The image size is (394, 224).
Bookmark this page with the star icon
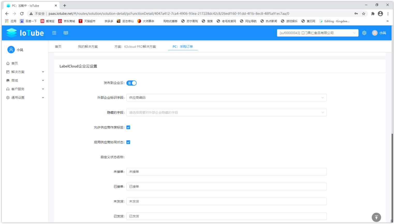point(363,14)
